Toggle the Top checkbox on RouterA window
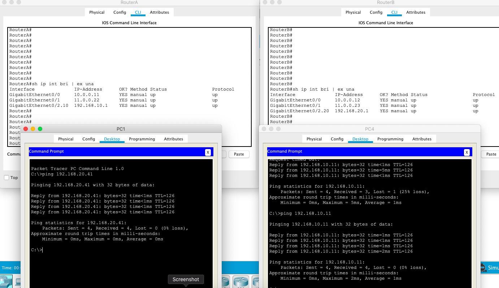 click(x=6, y=178)
